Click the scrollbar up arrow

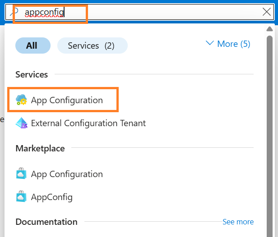[x=269, y=29]
